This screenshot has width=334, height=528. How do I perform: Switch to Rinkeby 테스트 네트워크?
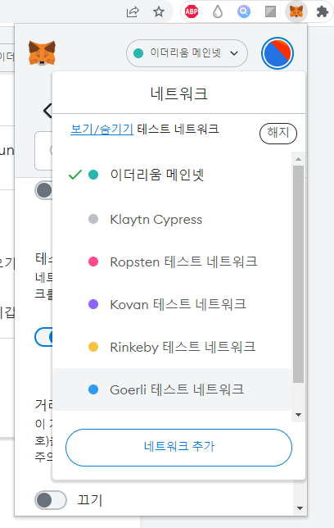coord(172,347)
